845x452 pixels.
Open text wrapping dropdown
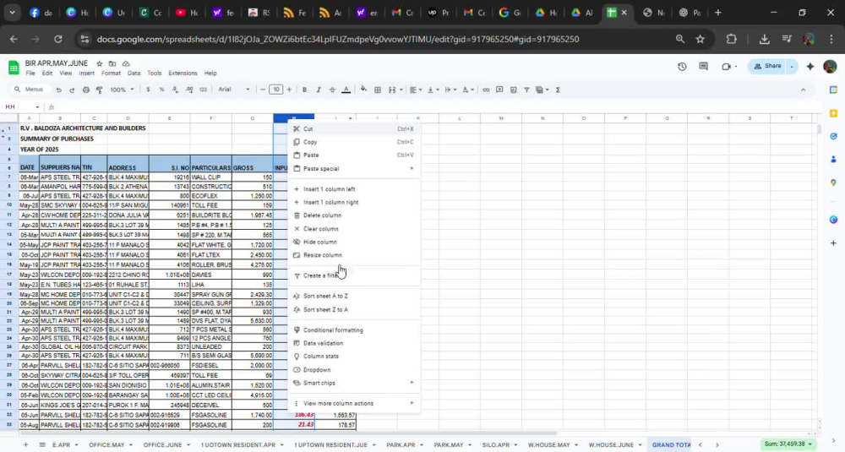tap(450, 90)
